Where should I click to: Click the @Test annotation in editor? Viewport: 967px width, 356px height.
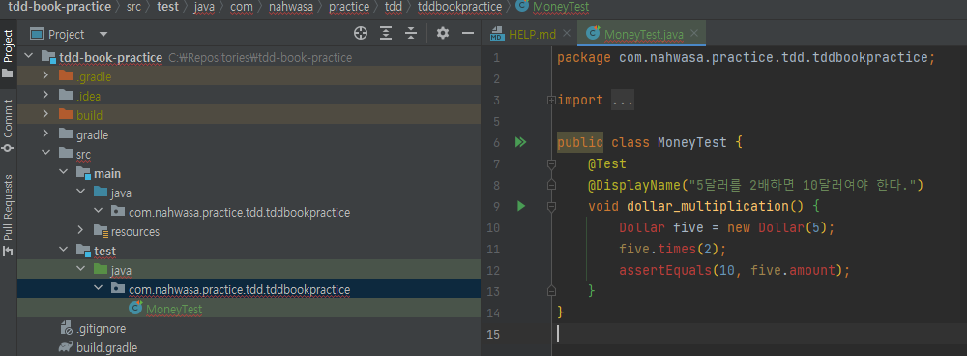tap(607, 164)
